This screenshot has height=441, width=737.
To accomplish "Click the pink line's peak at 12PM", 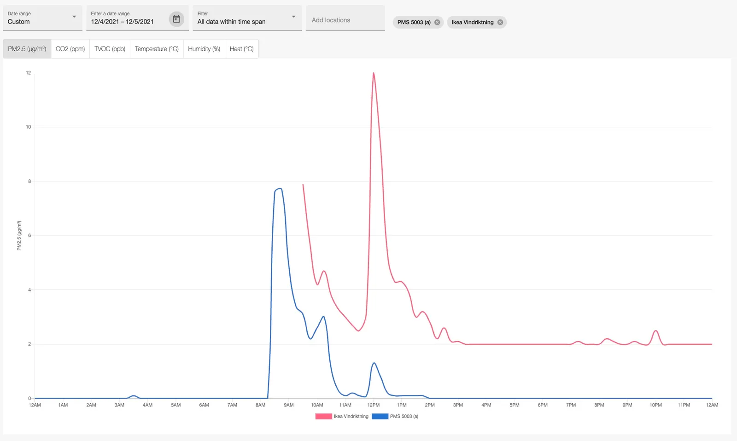I will (374, 73).
